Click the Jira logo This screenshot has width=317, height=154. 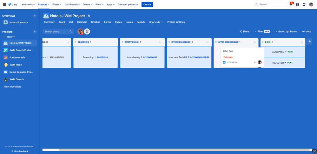[13, 4]
